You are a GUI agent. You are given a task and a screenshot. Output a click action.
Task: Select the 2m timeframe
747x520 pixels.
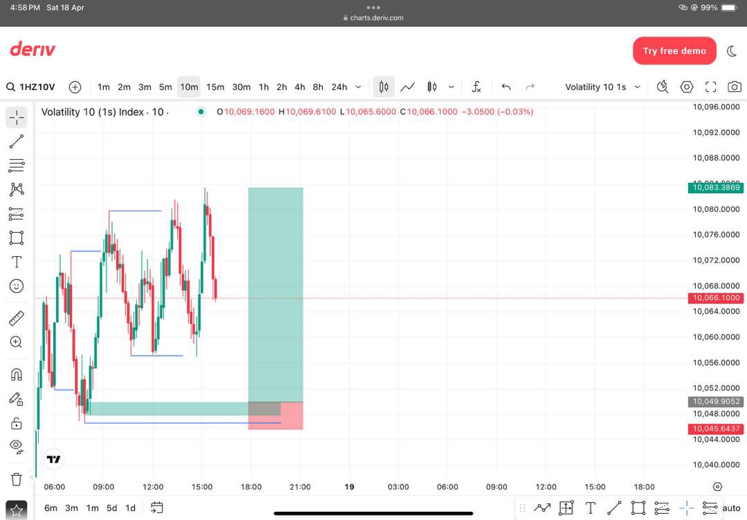click(124, 87)
